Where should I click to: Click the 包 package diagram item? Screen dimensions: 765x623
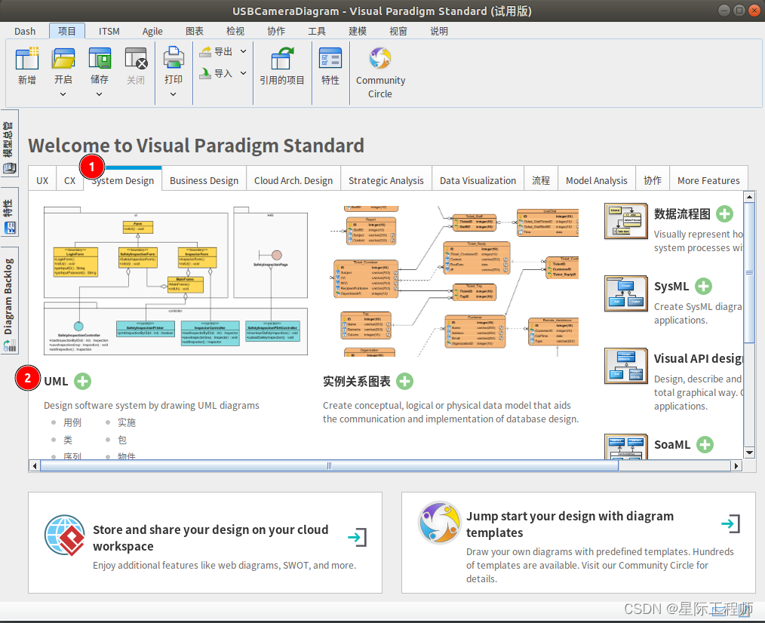(x=122, y=440)
